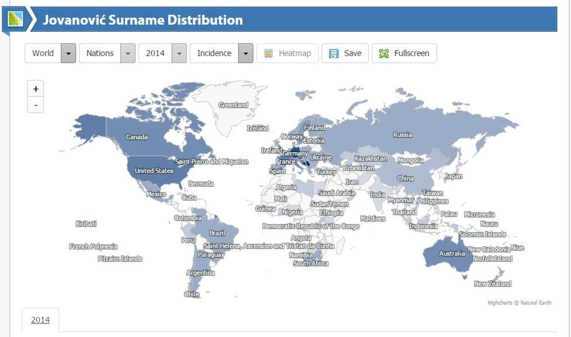
Task: Select Brazil on the map
Action: (x=217, y=233)
